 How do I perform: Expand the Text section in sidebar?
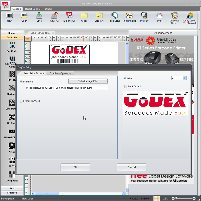pos(12,188)
